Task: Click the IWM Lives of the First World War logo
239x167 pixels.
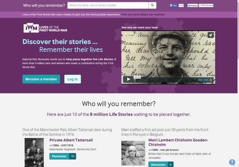Action: pos(45,28)
